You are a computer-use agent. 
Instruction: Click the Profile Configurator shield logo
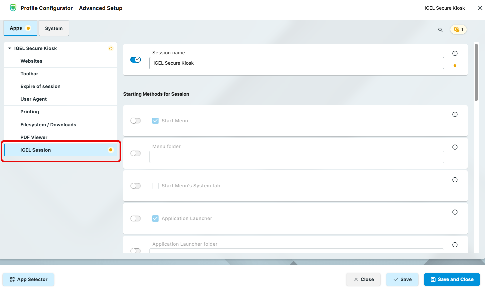[x=13, y=8]
